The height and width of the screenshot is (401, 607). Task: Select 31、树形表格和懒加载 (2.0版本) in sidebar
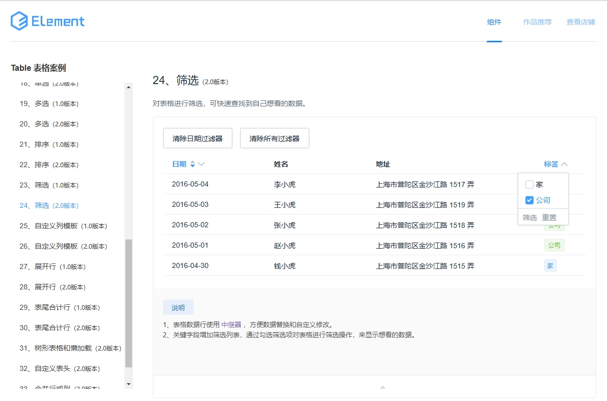70,349
